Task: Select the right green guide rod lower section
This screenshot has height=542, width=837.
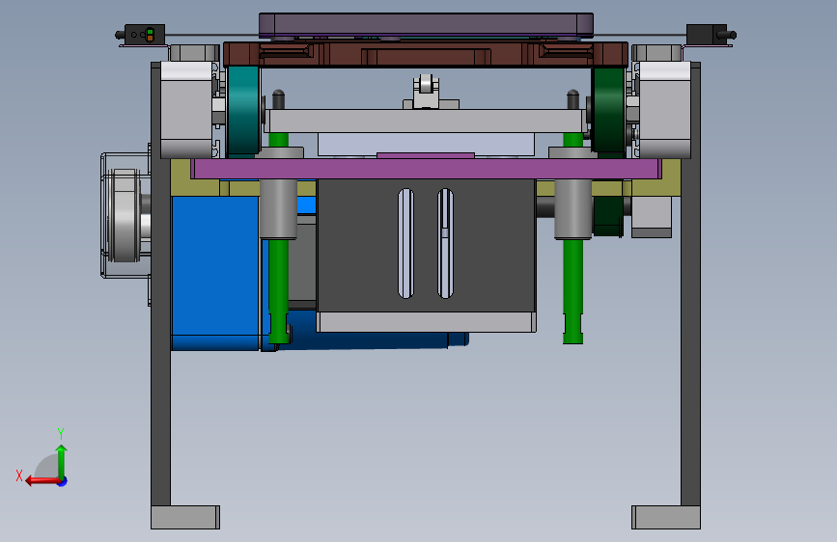Action: [x=572, y=291]
